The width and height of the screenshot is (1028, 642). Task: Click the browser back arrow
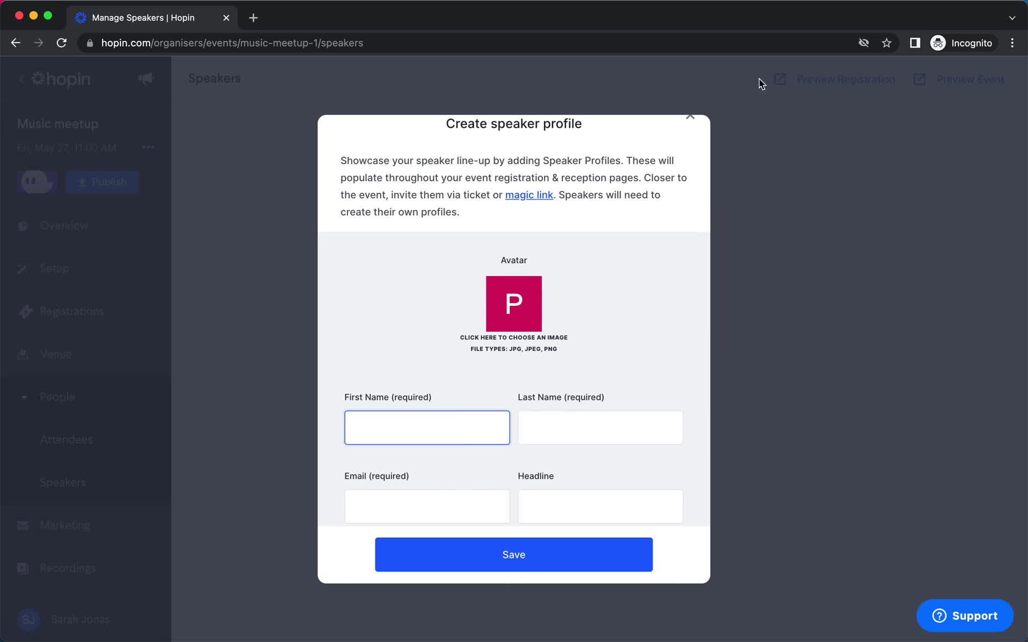16,43
